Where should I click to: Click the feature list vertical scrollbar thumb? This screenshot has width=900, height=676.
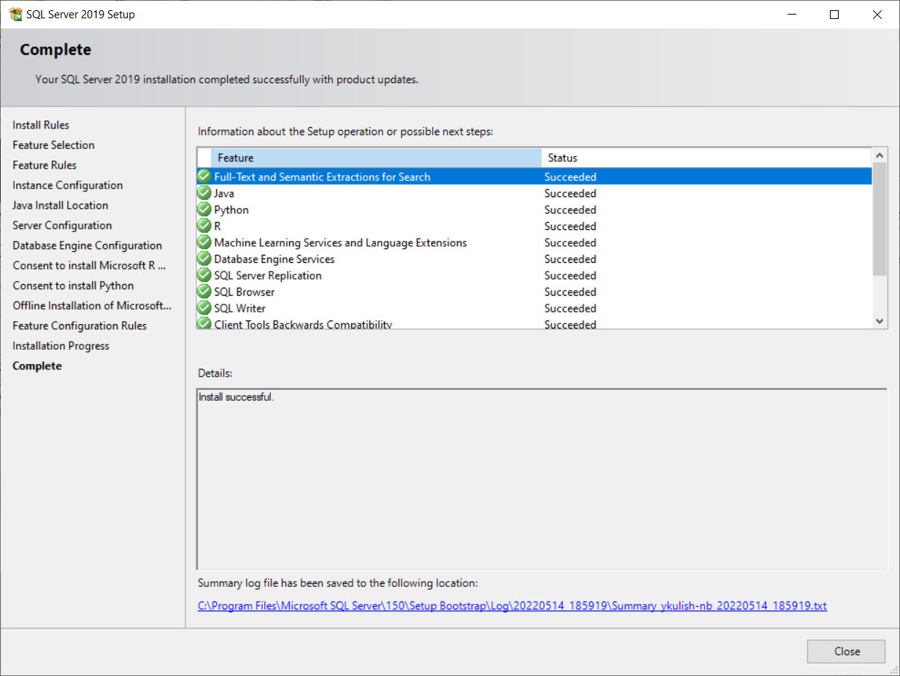pos(880,219)
